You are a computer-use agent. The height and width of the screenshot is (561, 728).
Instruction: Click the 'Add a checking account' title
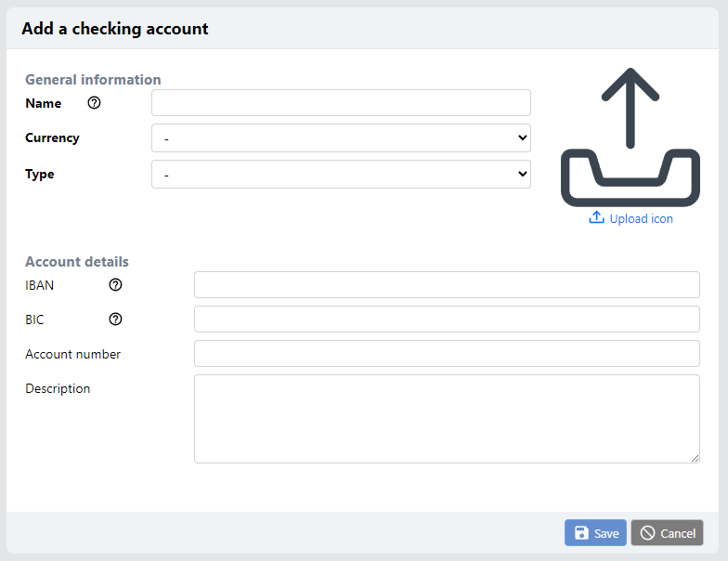[x=115, y=28]
